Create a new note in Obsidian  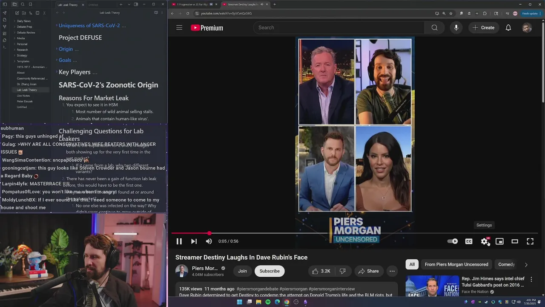17,13
